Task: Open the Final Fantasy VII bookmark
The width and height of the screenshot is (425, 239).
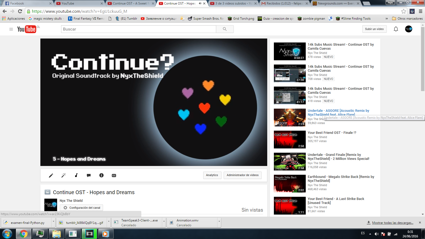Action: (86, 19)
